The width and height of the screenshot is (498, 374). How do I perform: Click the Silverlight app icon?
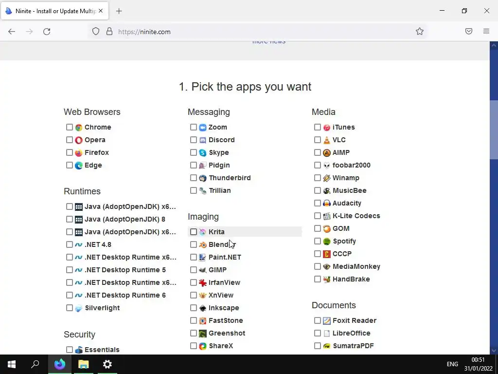[78, 308]
